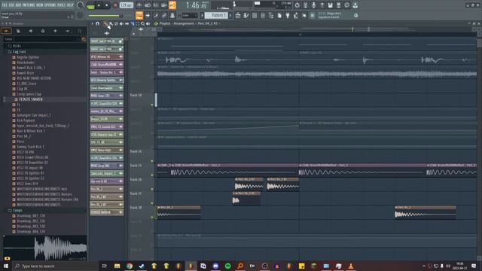Select 'Attackshaker' sample in browser
Screen dimensions: 482x271
pos(26,62)
